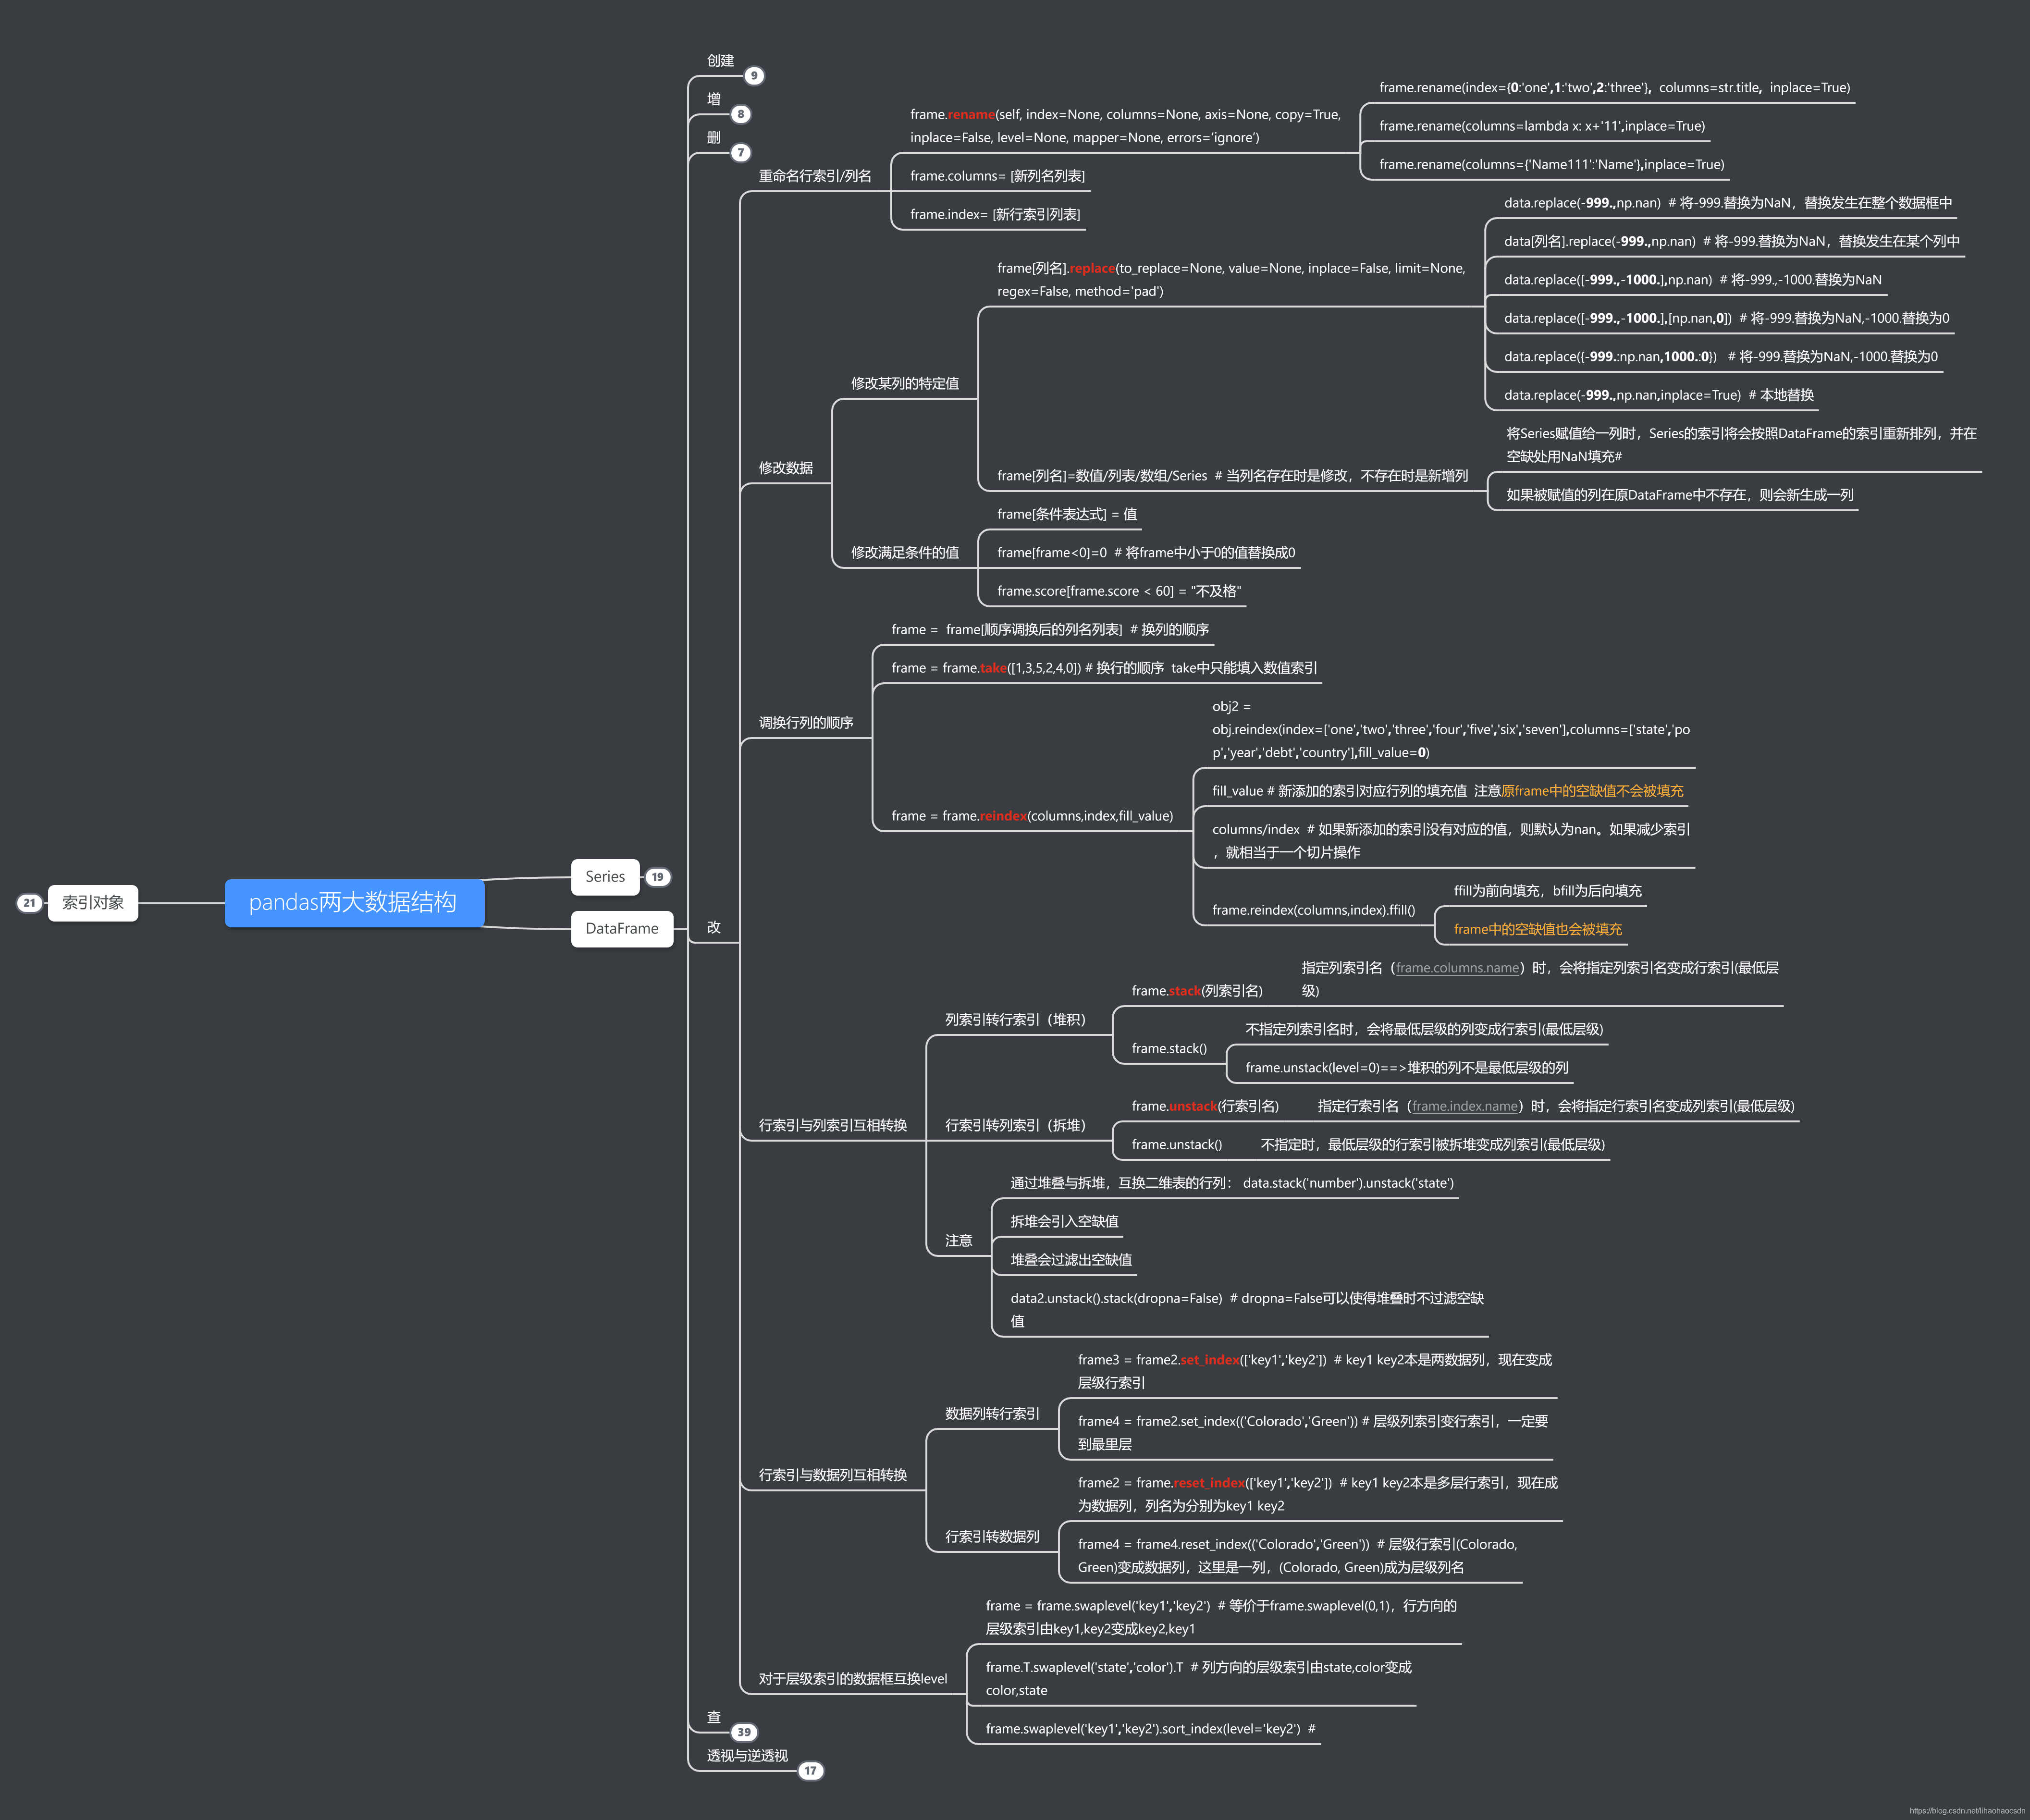Click the frame.stack(列索引名) node
This screenshot has width=2030, height=1820.
[x=1197, y=991]
